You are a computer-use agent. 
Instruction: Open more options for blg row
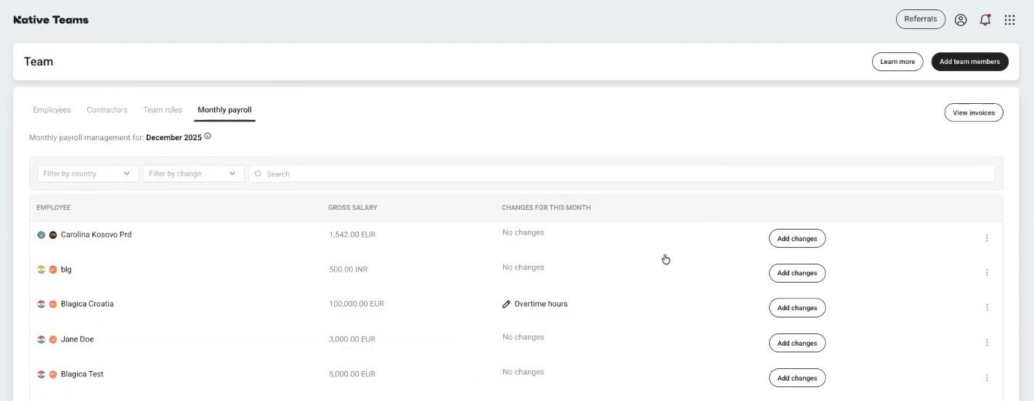pyautogui.click(x=987, y=273)
